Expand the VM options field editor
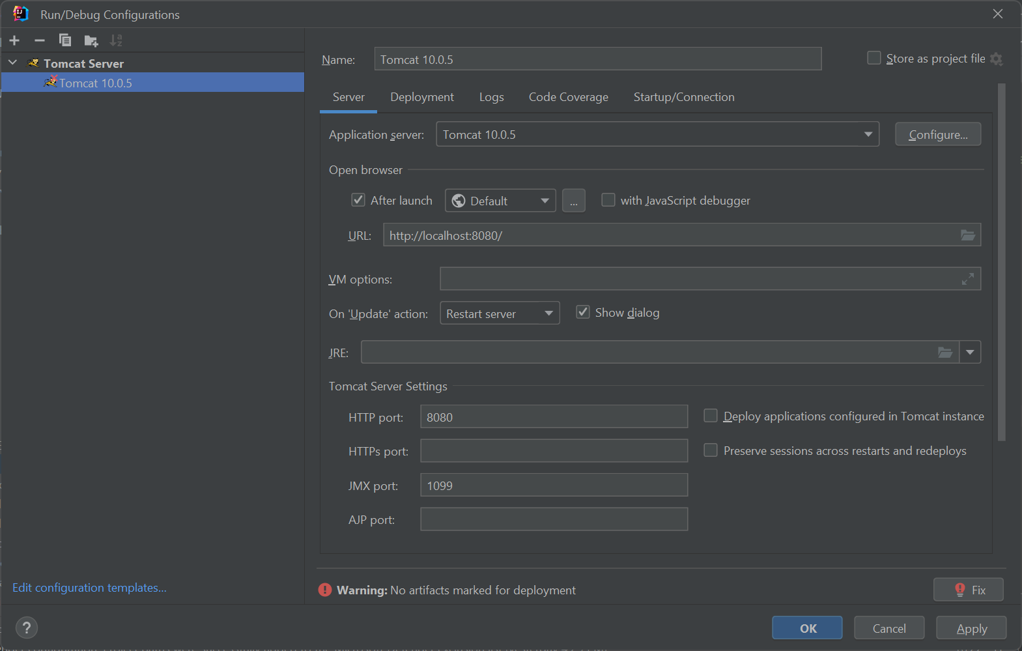This screenshot has width=1022, height=651. 968,279
